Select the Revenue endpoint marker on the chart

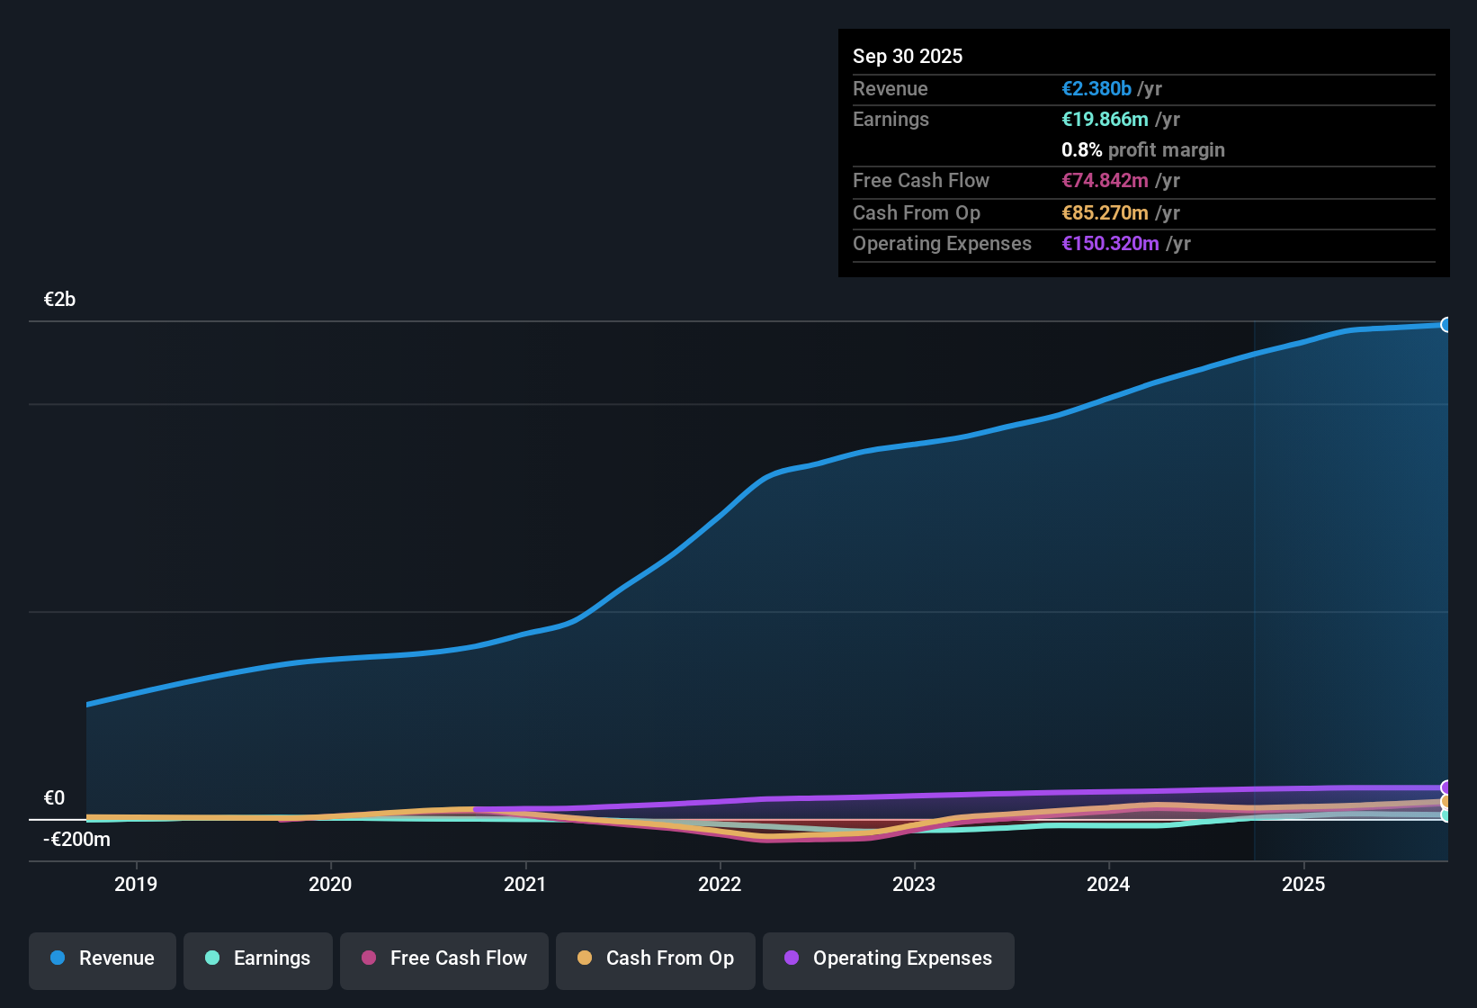tap(1446, 325)
